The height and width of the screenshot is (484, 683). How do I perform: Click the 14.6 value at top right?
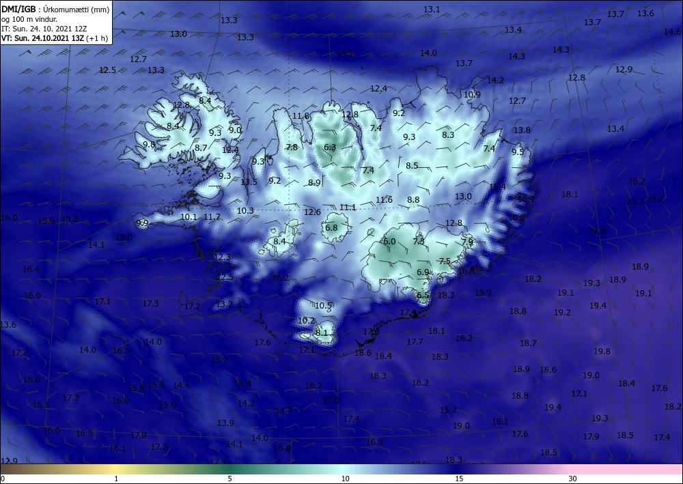(x=672, y=32)
